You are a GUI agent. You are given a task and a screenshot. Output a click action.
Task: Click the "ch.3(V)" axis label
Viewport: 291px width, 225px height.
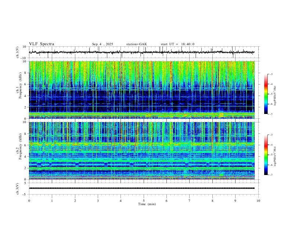click(18, 189)
